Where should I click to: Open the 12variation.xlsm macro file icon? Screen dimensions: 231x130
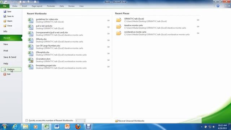click(31, 60)
